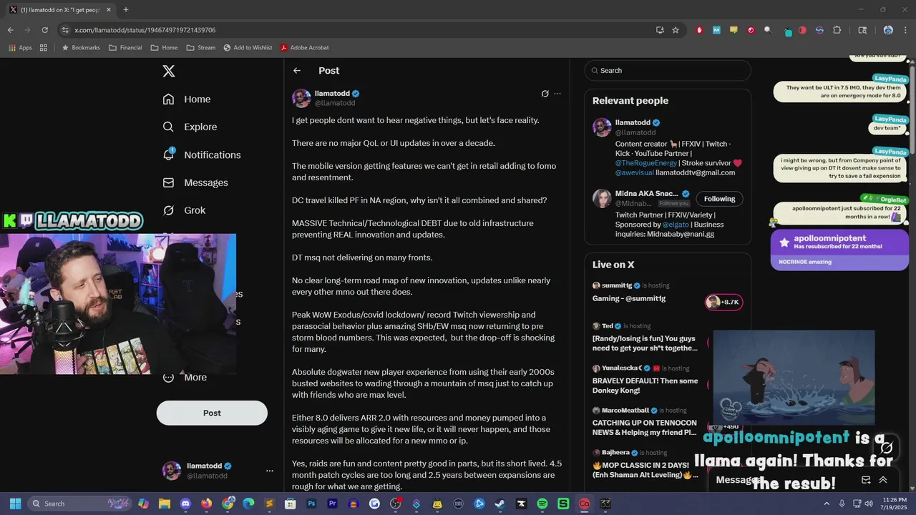This screenshot has width=916, height=515.
Task: Click the taskbar Search box
Action: (81, 504)
